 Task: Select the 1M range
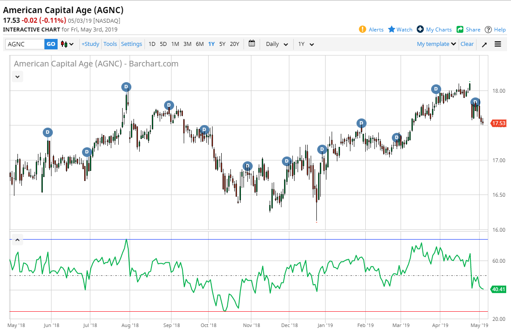[x=175, y=44]
